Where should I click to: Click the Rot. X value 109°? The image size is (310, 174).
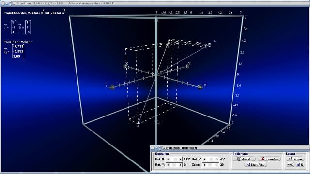[186, 159]
